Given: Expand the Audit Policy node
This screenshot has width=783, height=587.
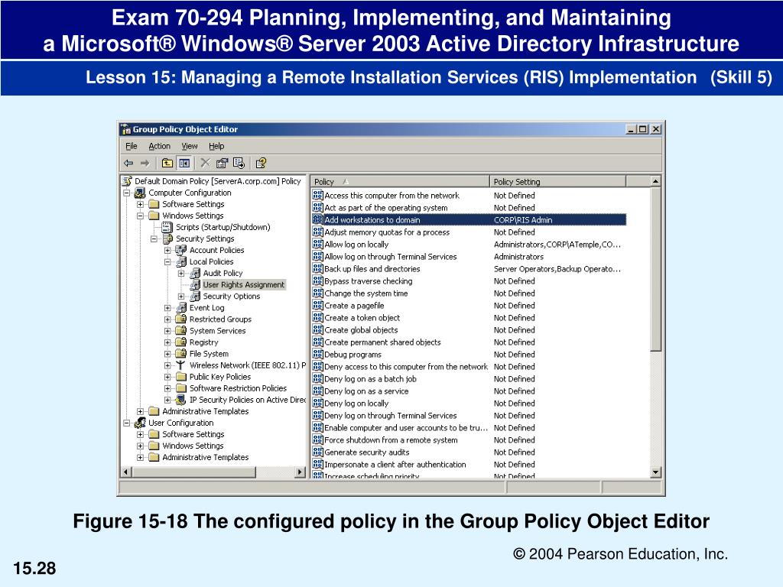Looking at the screenshot, I should [181, 274].
